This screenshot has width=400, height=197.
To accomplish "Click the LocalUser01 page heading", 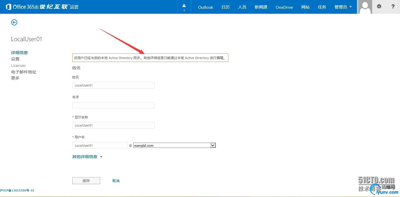I will tap(27, 39).
